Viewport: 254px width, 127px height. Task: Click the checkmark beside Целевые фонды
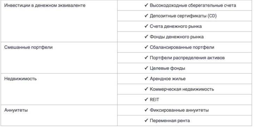click(x=146, y=68)
